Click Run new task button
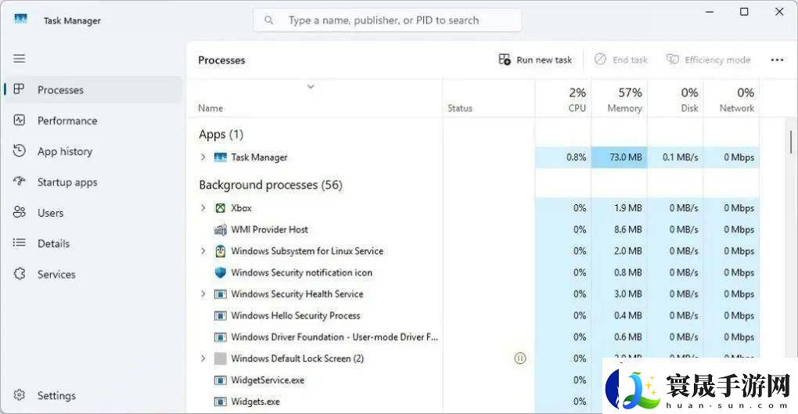This screenshot has width=798, height=414. [536, 59]
